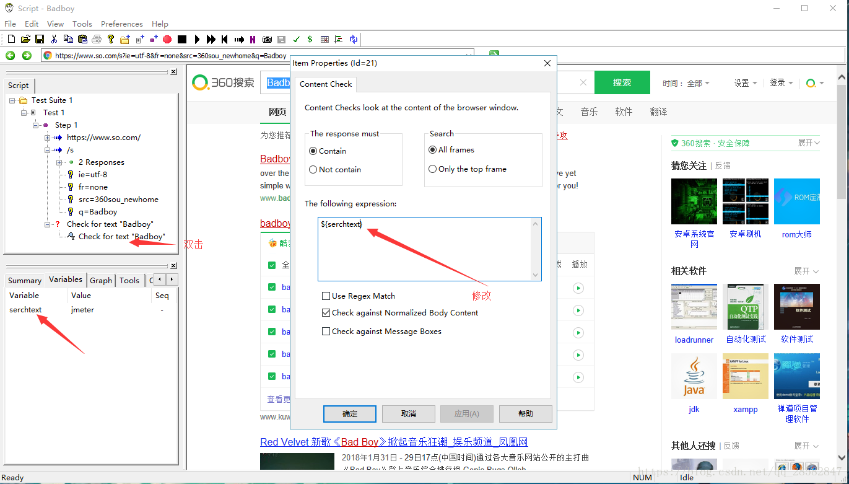Click the 确定 button in Item Properties
Viewport: 849px width, 484px height.
[350, 413]
